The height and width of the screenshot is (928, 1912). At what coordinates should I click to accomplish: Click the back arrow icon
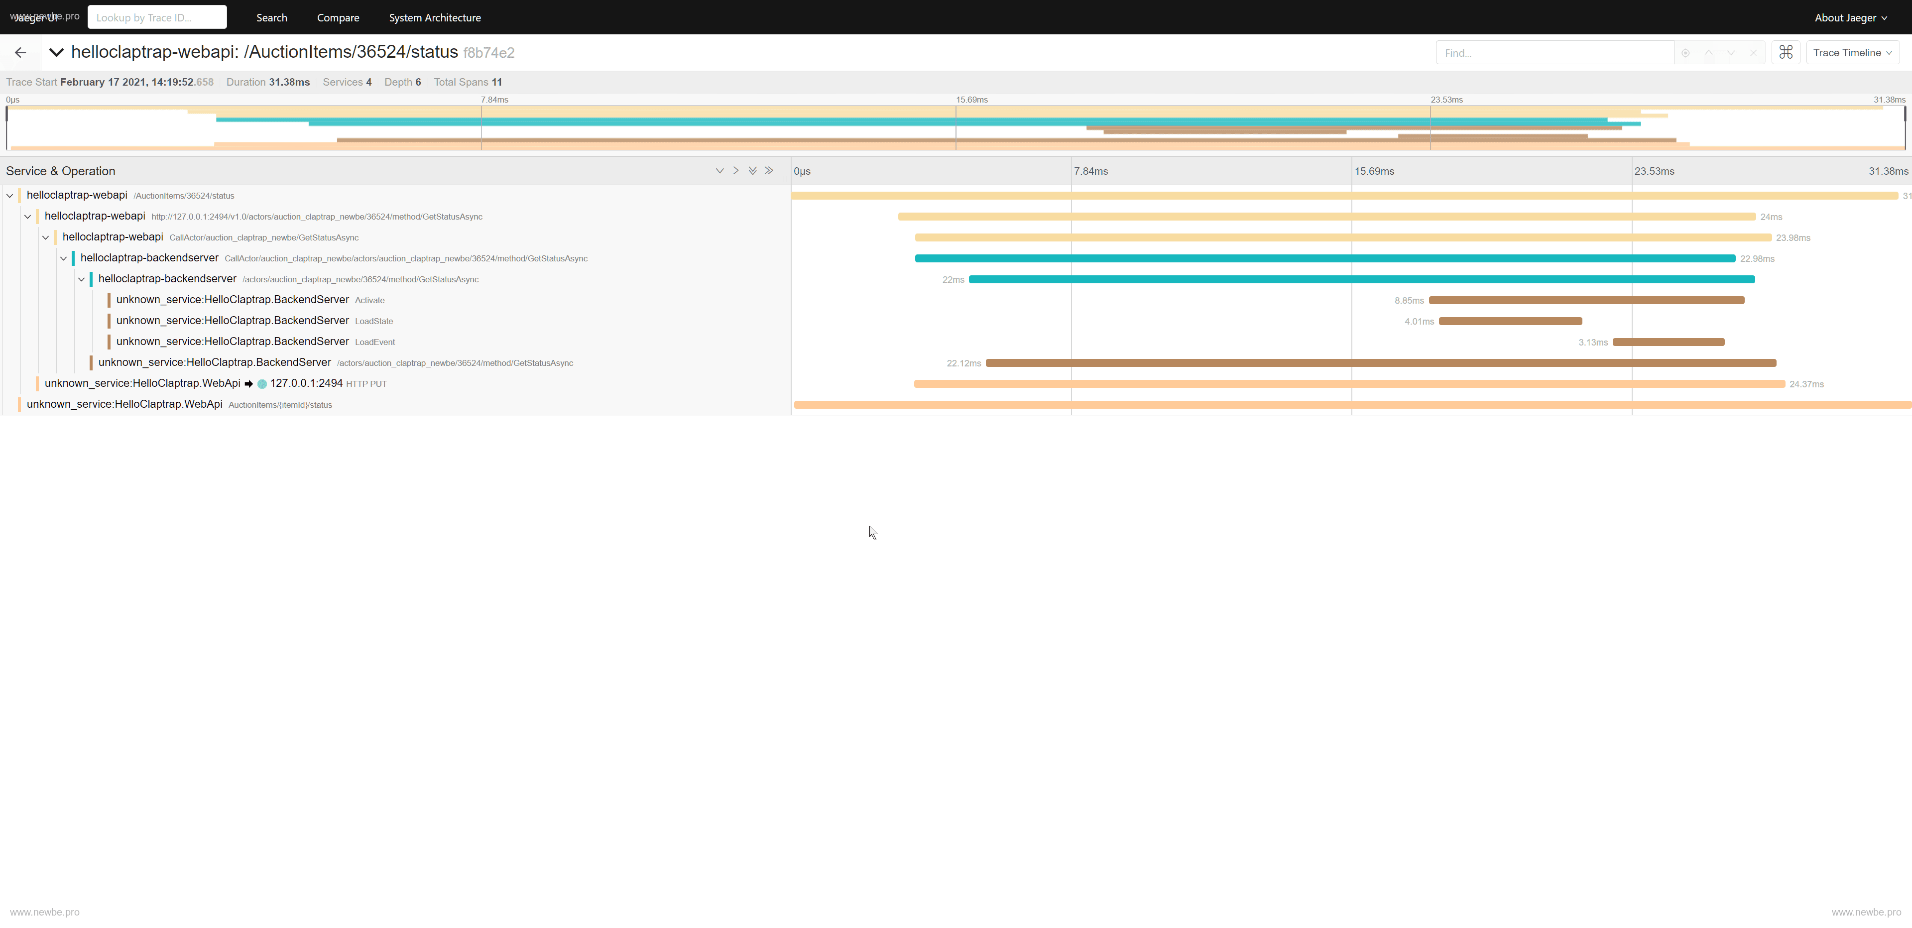(x=21, y=53)
